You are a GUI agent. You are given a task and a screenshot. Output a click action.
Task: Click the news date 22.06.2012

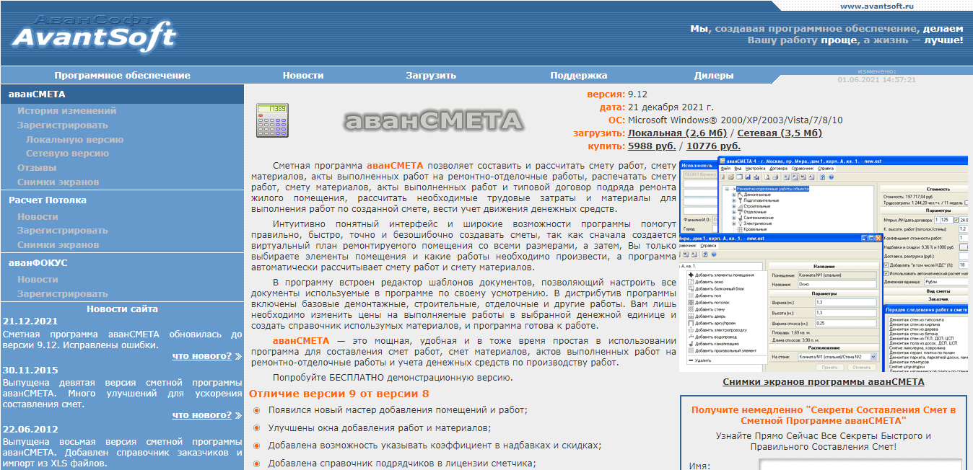[x=30, y=429]
